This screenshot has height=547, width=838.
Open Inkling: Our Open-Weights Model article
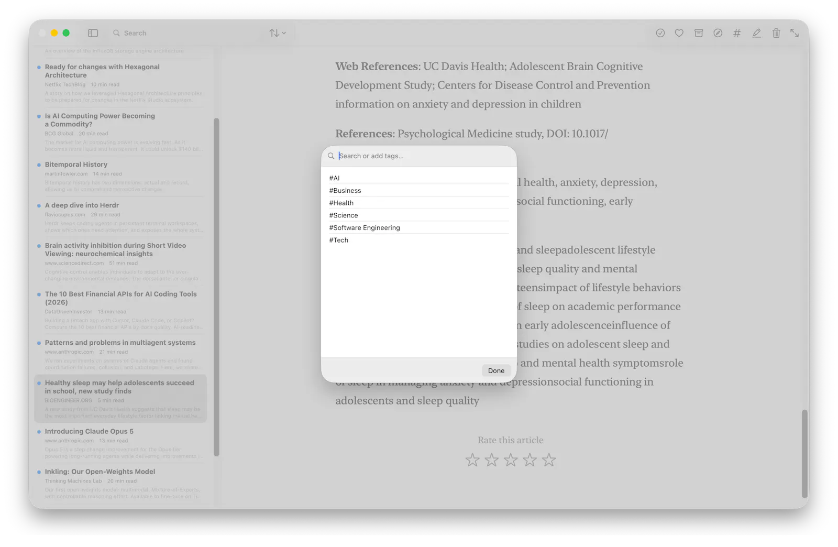point(120,484)
